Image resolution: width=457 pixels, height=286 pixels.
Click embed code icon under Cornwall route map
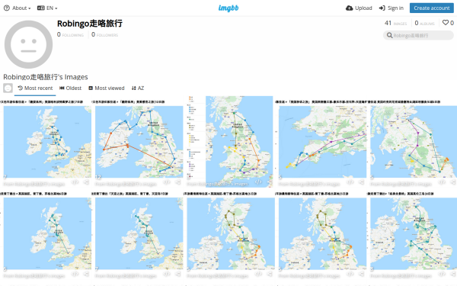click(x=350, y=182)
